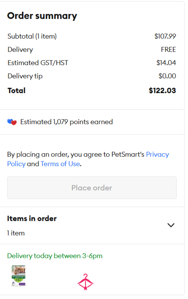The height and width of the screenshot is (299, 188).
Task: Open the Terms of Use link
Action: [60, 164]
